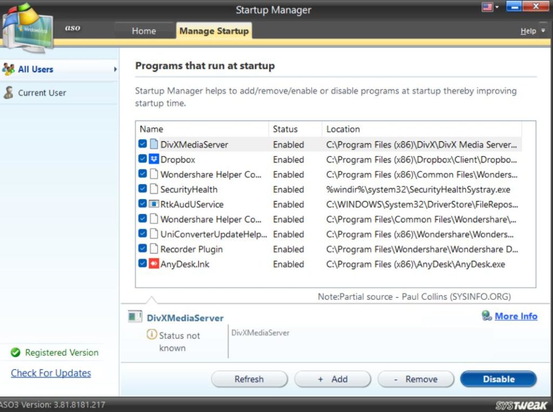Select Current User in sidebar
The height and width of the screenshot is (412, 553).
pos(59,93)
